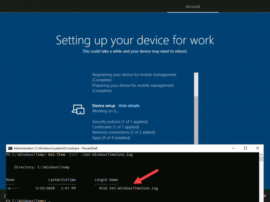Minimize the PowerShell window
Image resolution: width=270 pixels, height=202 pixels.
[x=234, y=148]
